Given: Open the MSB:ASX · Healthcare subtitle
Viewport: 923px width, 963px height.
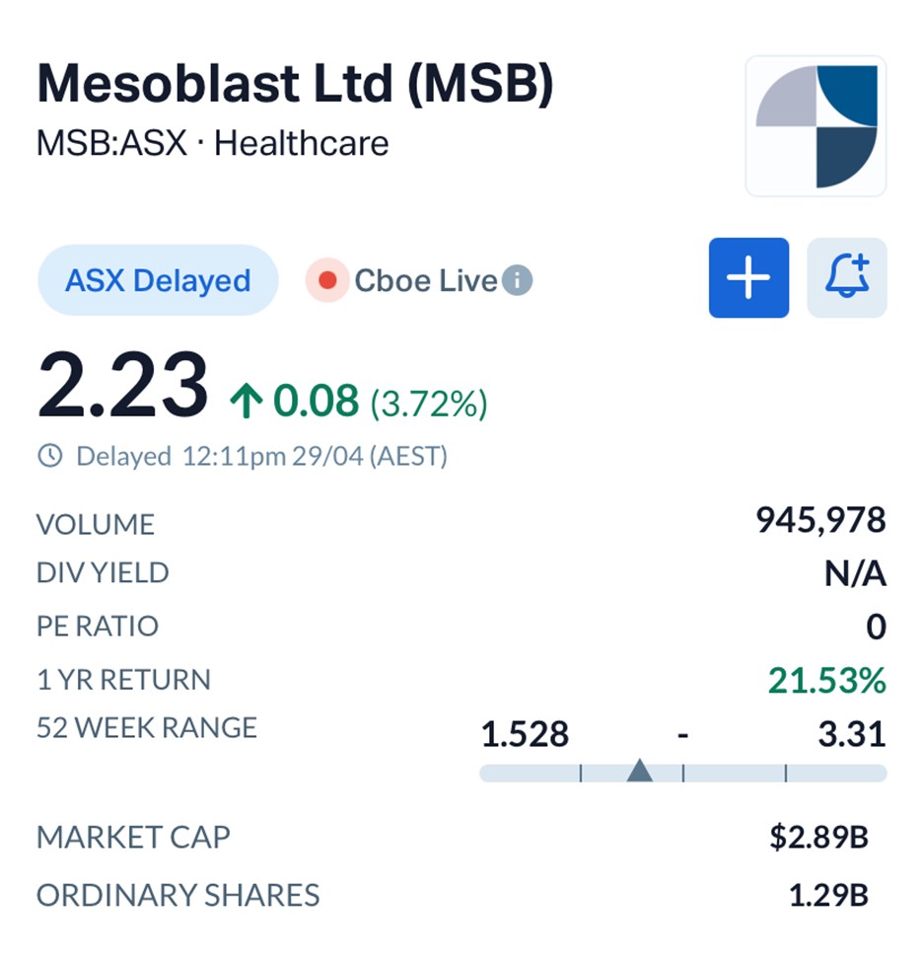Looking at the screenshot, I should click(x=213, y=144).
